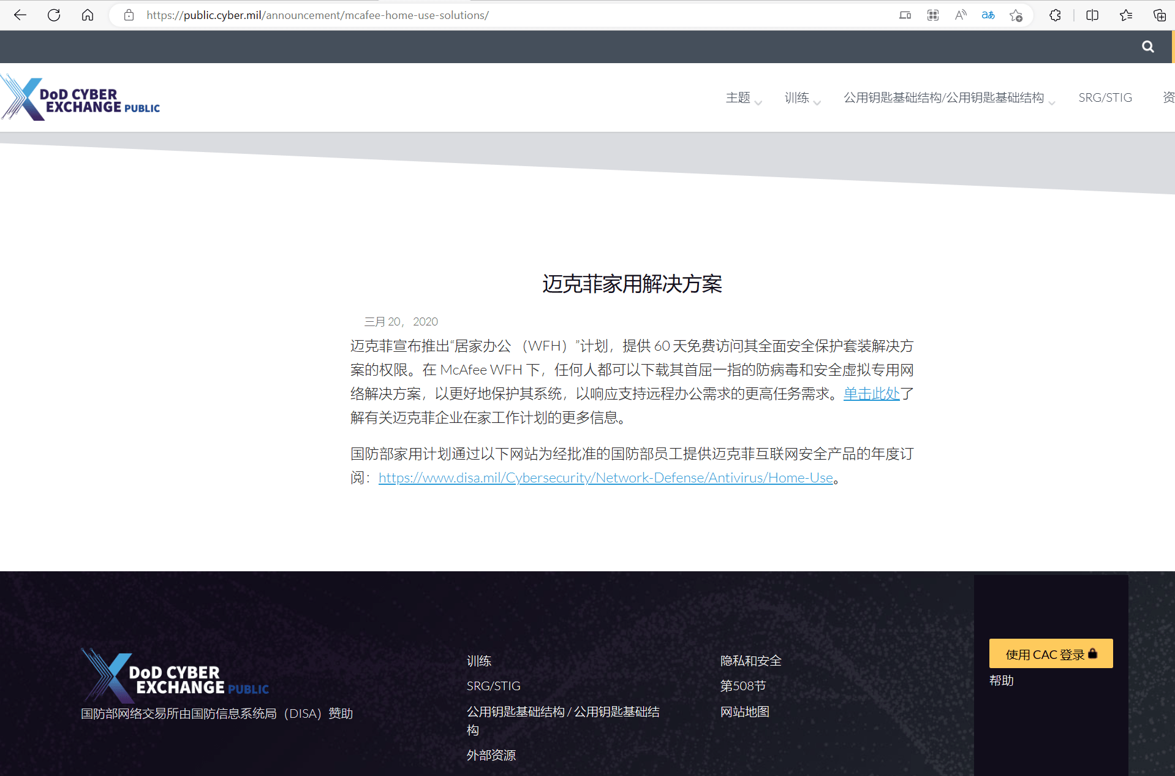Viewport: 1175px width, 776px height.
Task: Open the apps grid icon in address bar
Action: (x=932, y=15)
